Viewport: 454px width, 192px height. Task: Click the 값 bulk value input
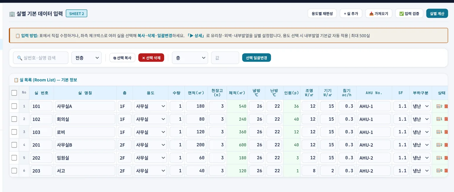225,58
